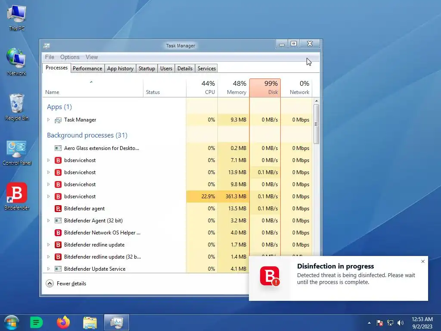Open the green notes app in taskbar
This screenshot has height=331, width=441.
click(36, 322)
